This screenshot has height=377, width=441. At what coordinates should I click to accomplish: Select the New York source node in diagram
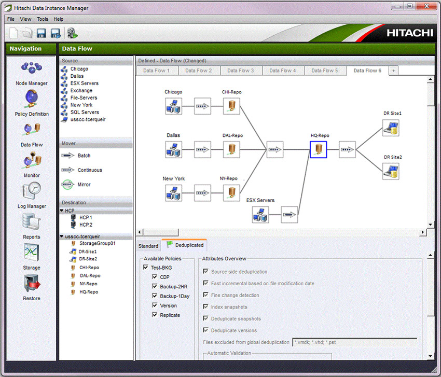(x=173, y=193)
